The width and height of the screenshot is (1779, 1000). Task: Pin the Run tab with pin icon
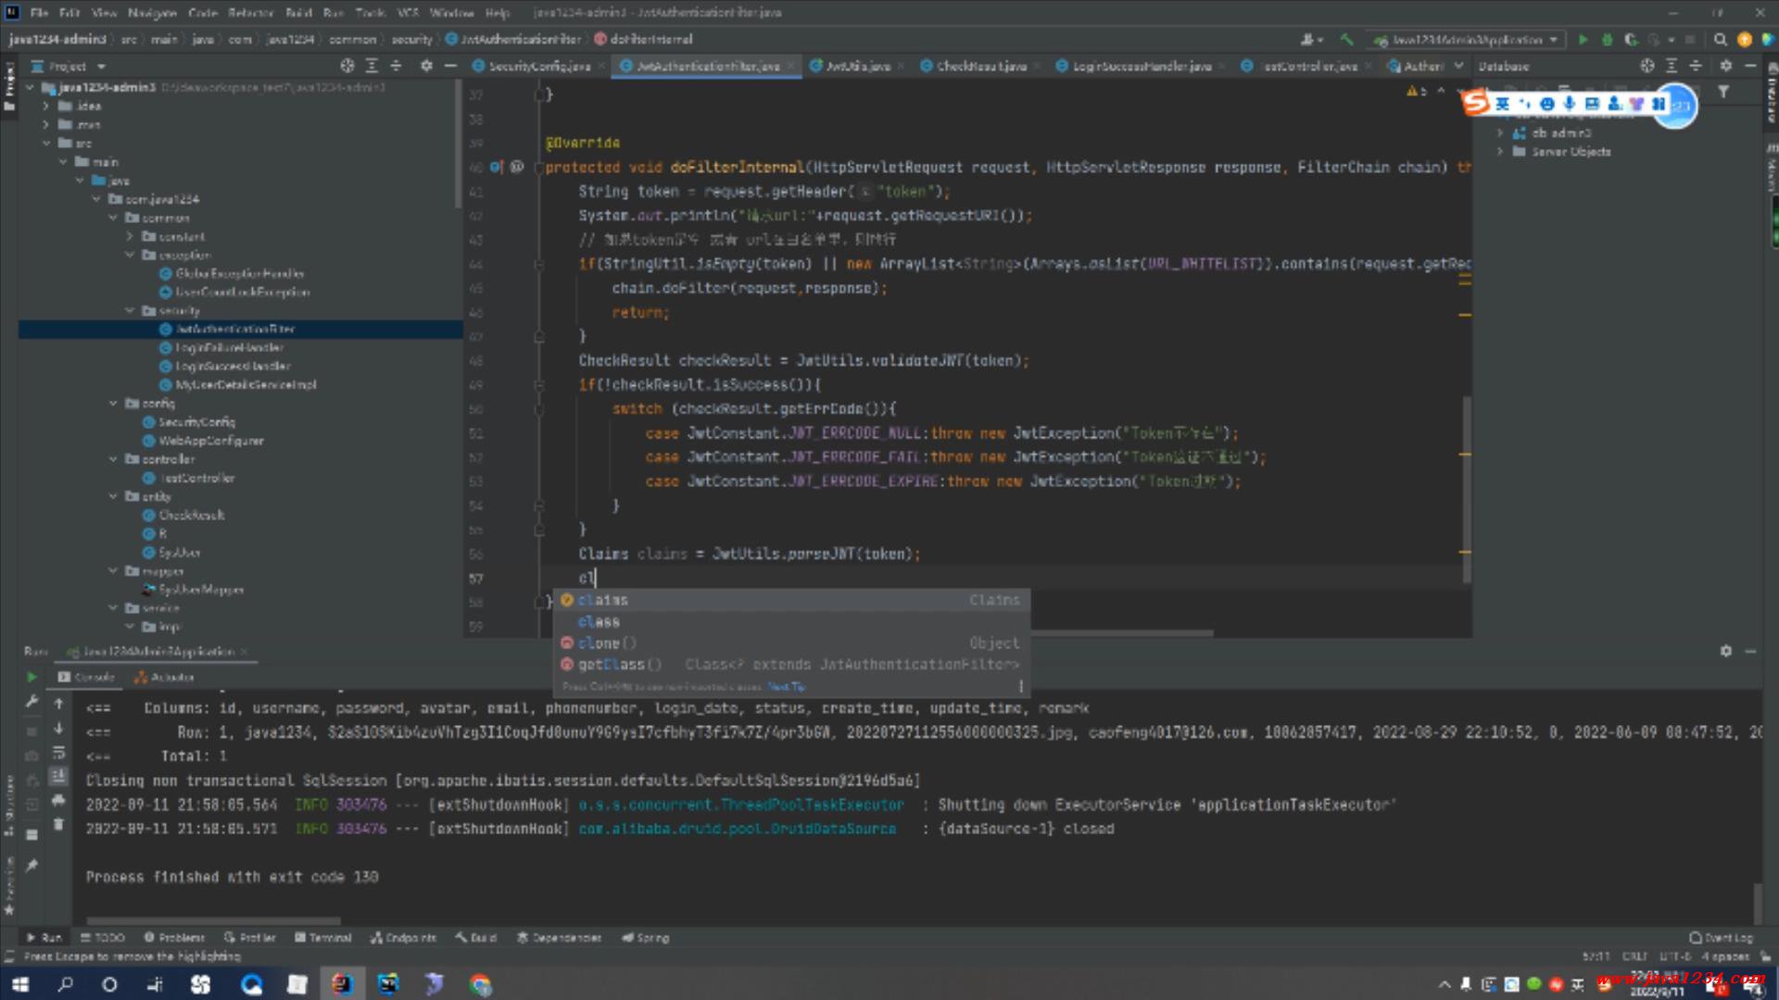coord(32,865)
